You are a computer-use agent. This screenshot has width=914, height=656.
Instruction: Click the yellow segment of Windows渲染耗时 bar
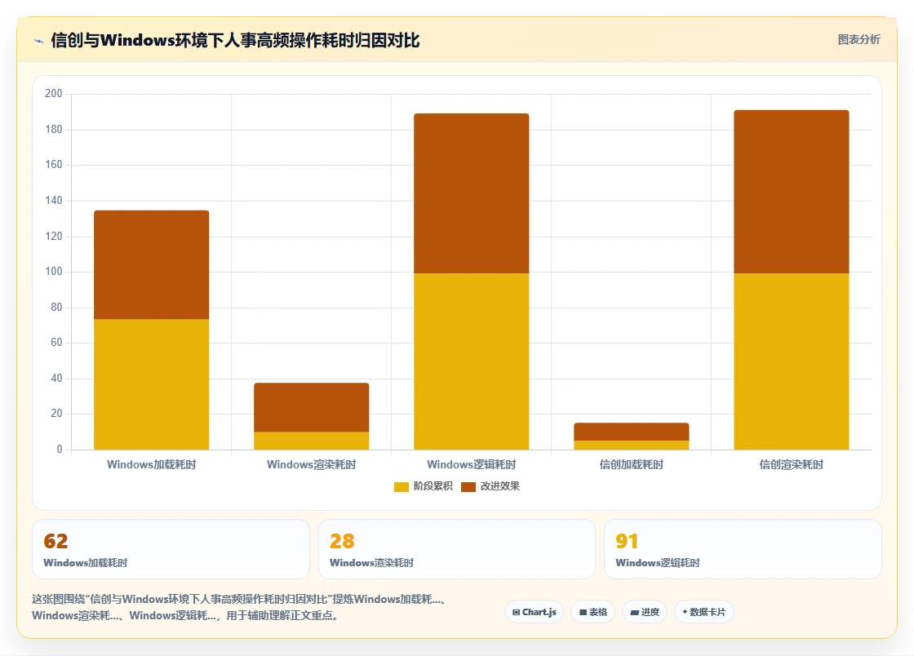point(311,441)
